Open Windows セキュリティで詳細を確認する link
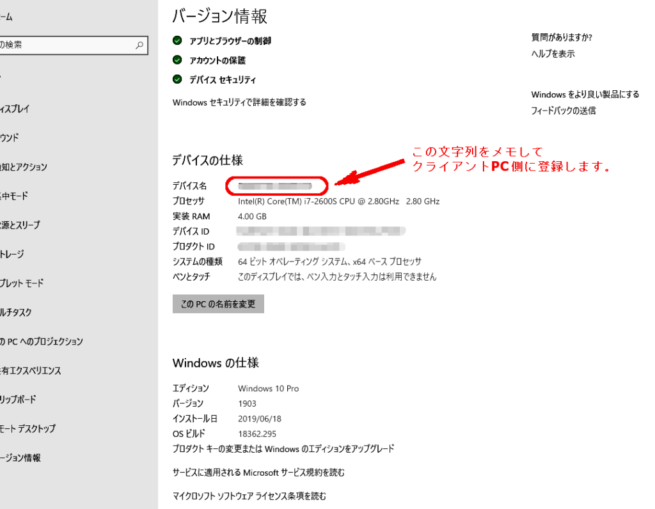Image resolution: width=655 pixels, height=509 pixels. [x=239, y=102]
